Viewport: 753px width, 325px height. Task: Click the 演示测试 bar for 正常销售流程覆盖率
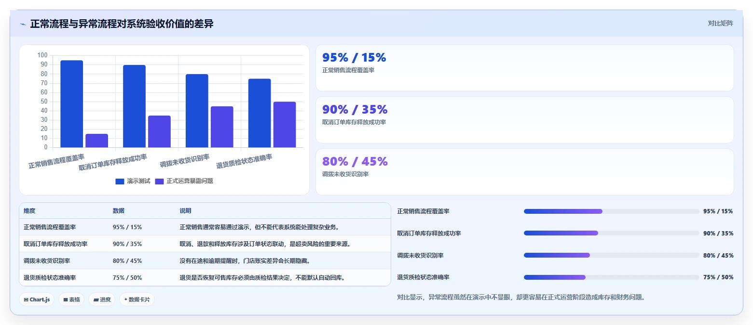pos(71,104)
